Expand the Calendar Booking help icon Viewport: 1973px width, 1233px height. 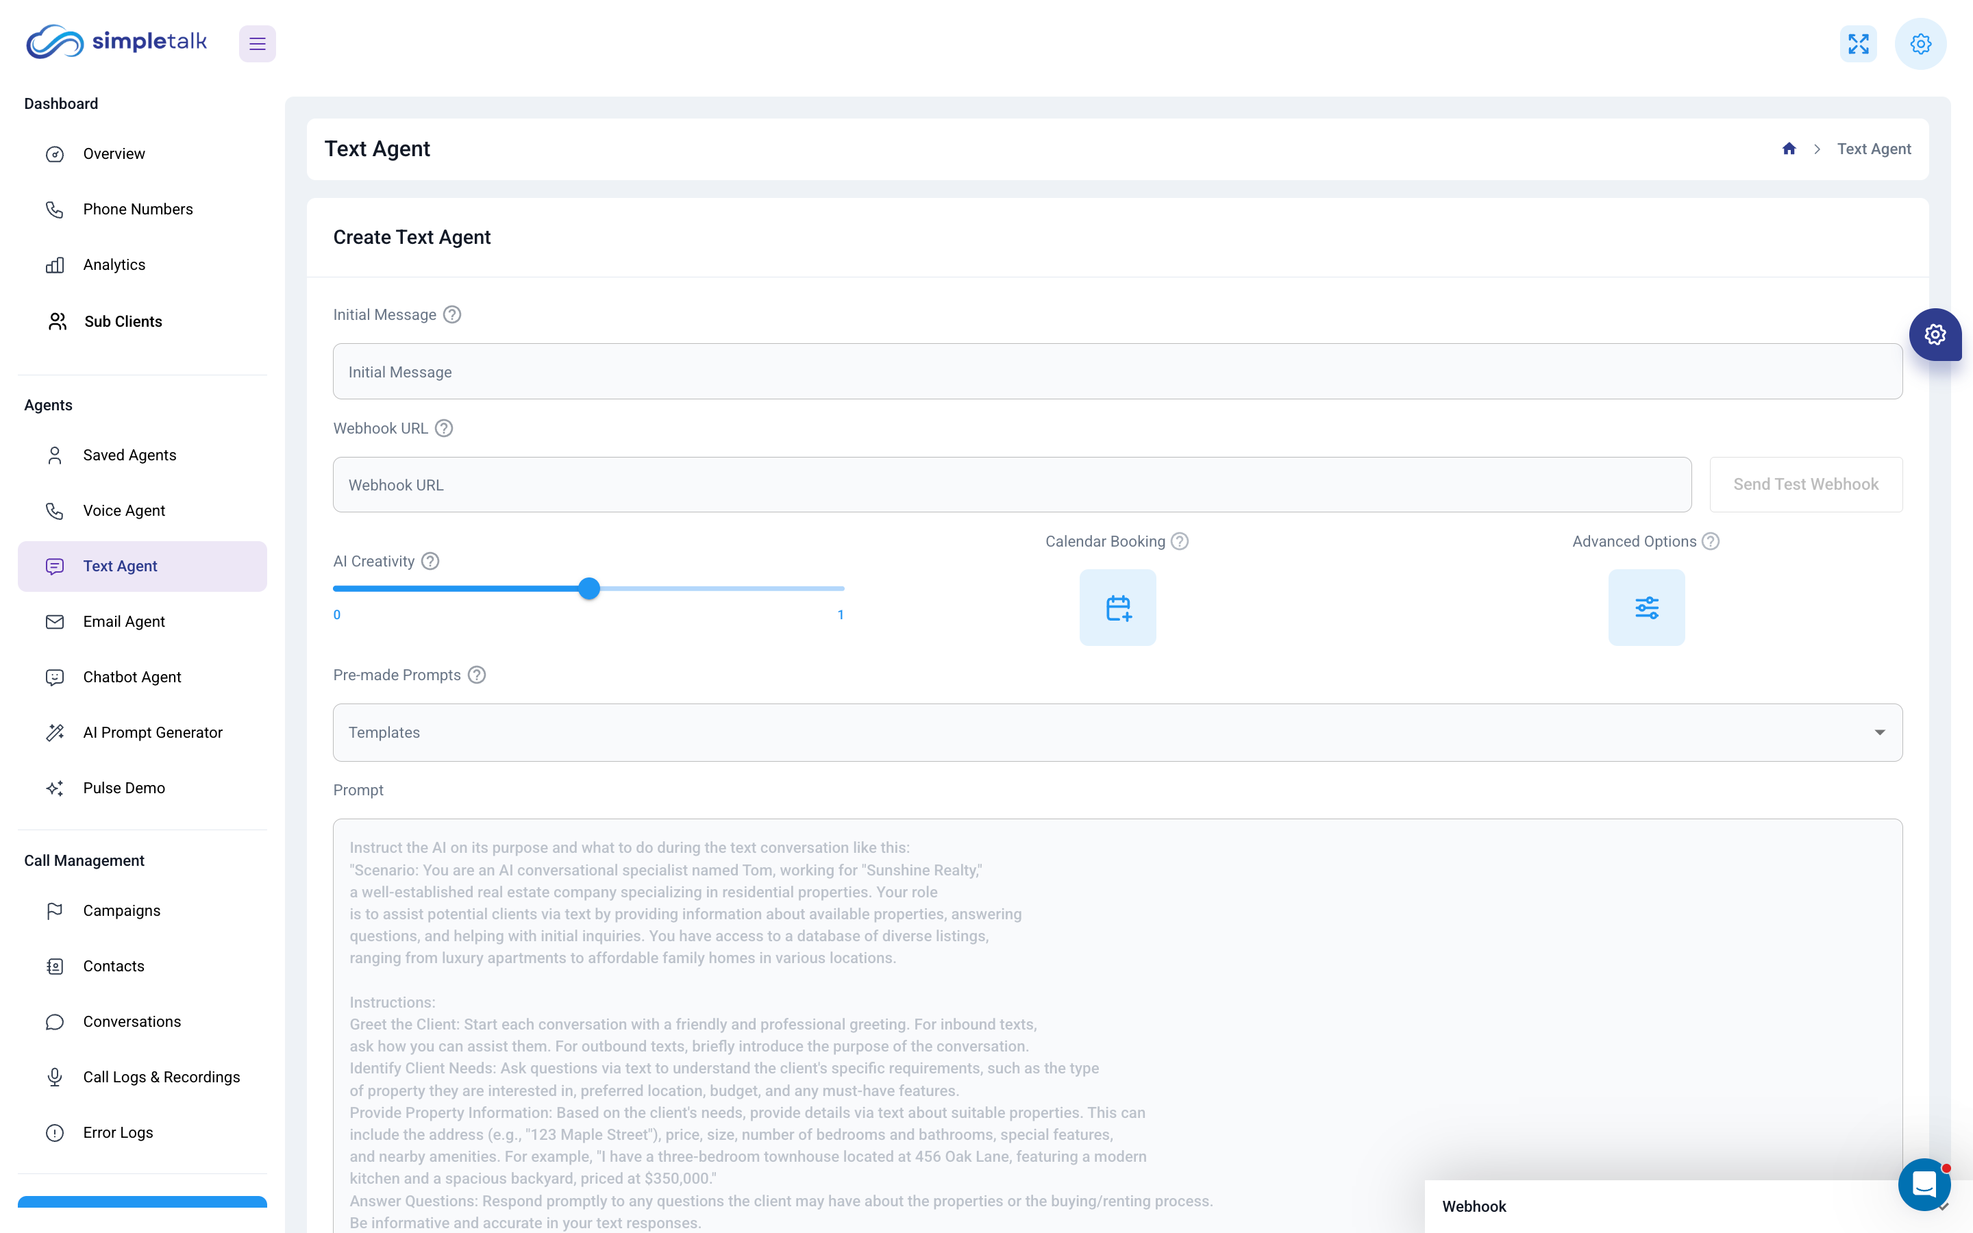click(1180, 540)
